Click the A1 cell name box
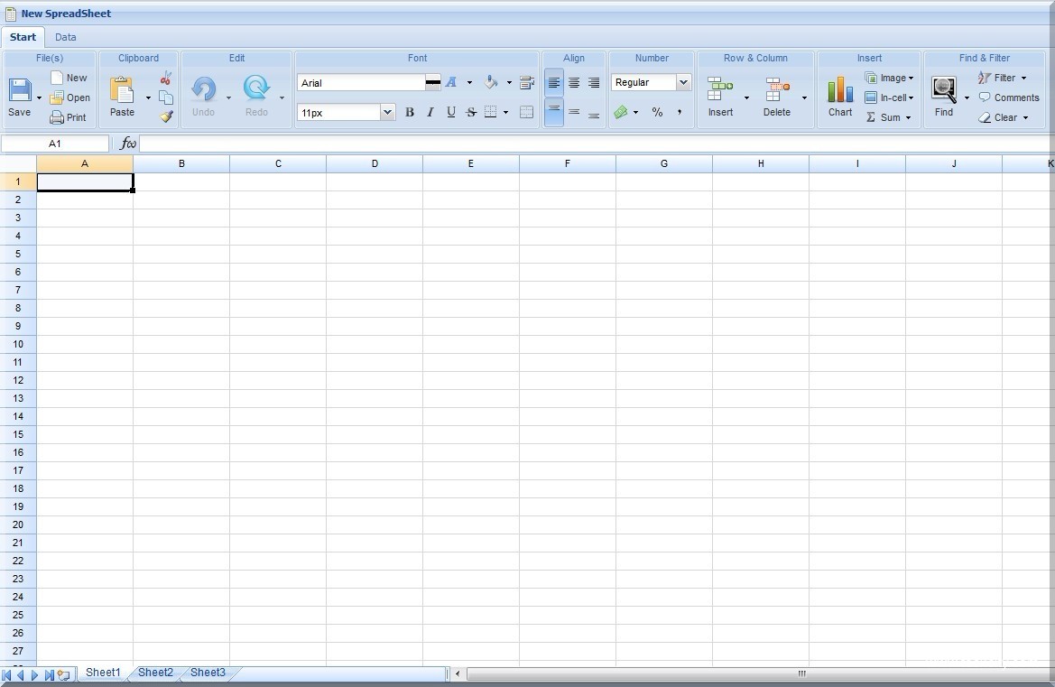 click(x=55, y=144)
